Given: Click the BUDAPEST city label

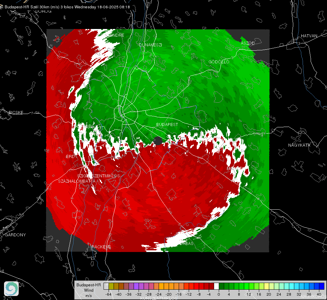Looking at the screenshot, I should pos(167,124).
